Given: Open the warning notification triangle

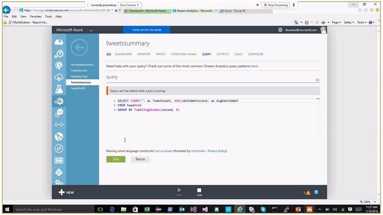Looking at the screenshot, I should pos(308,192).
